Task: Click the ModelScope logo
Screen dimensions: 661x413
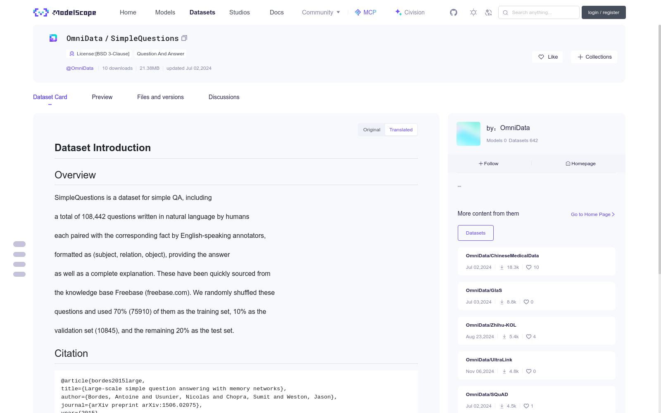Action: point(65,12)
